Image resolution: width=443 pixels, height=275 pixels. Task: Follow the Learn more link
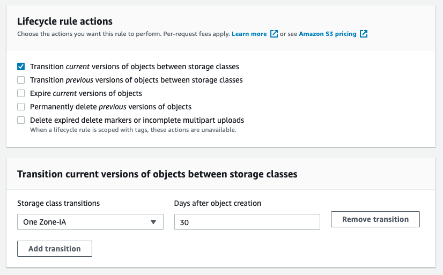click(249, 34)
